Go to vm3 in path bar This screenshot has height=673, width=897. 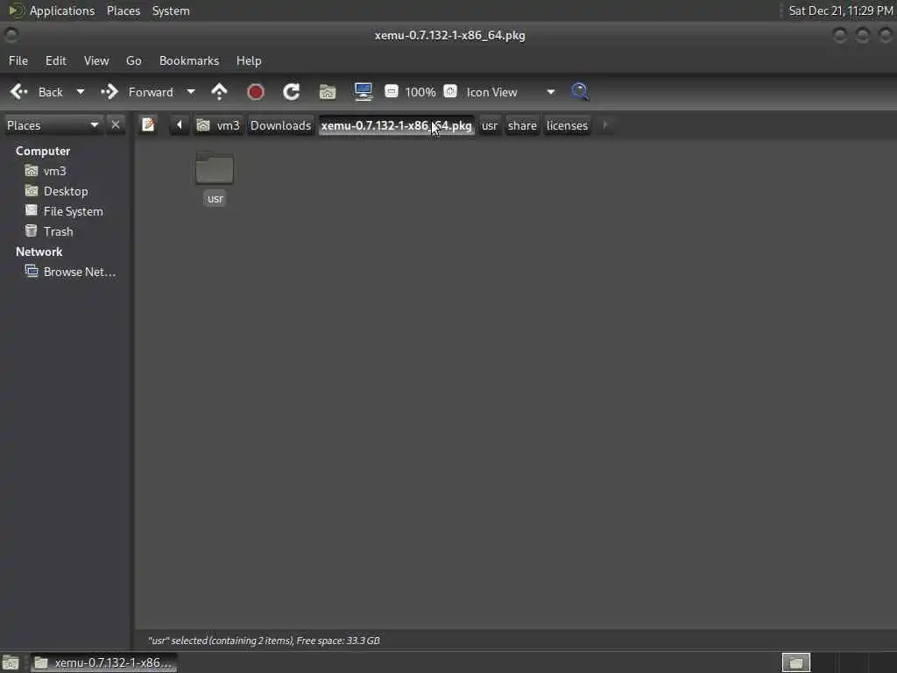coord(218,125)
